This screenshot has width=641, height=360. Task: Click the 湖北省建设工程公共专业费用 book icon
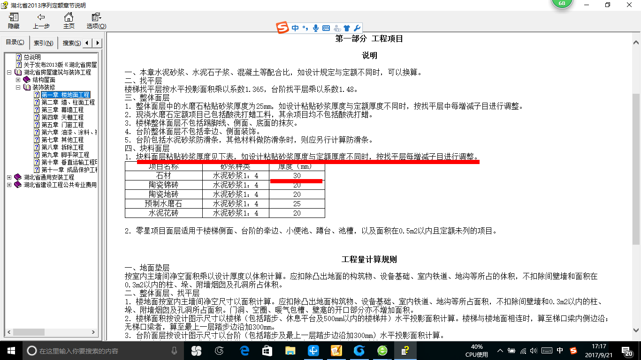18,185
